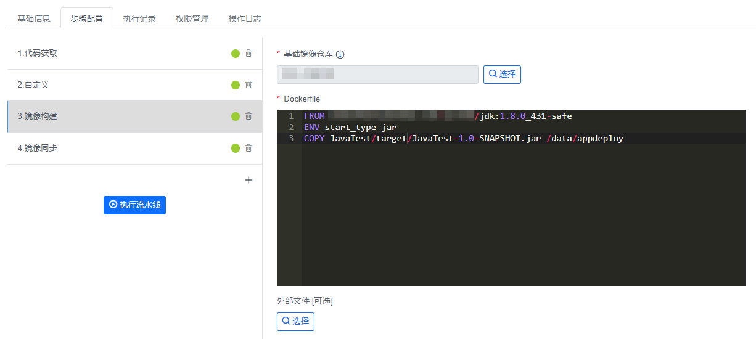The width and height of the screenshot is (756, 339).
Task: Click FROM line in Dockerfile editor
Action: (x=524, y=116)
